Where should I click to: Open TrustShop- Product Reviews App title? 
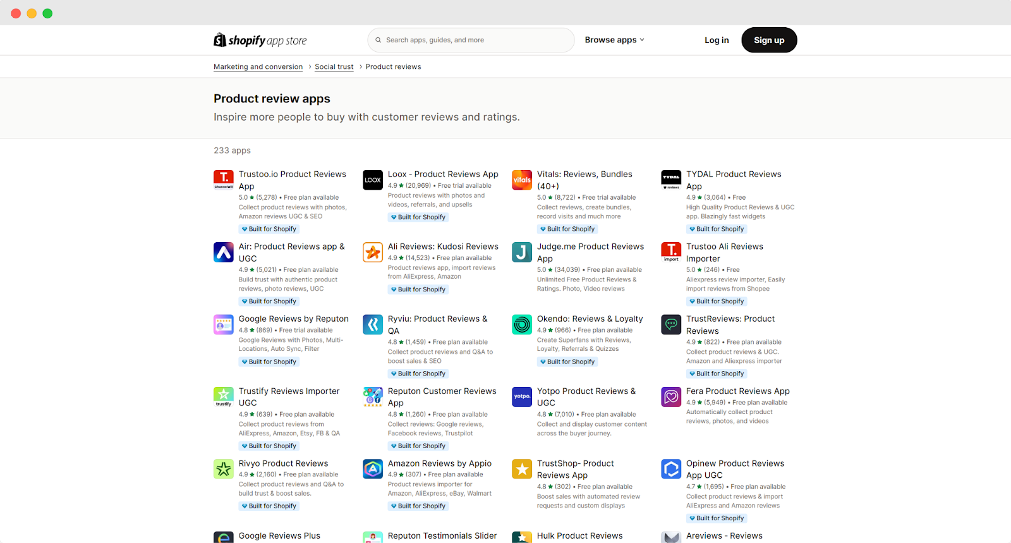[575, 469]
